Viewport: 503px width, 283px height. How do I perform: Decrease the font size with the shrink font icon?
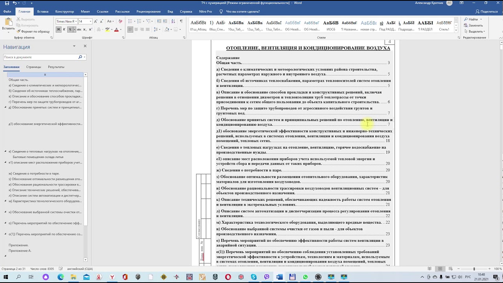[101, 22]
